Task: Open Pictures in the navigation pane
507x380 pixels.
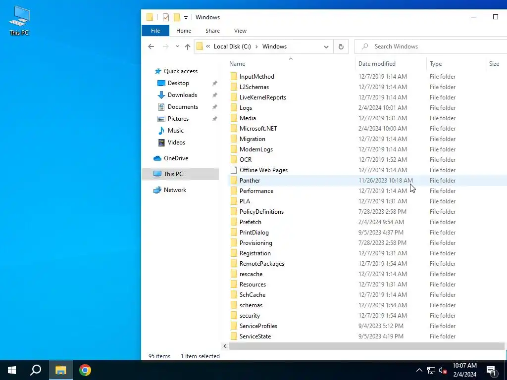Action: click(x=178, y=119)
